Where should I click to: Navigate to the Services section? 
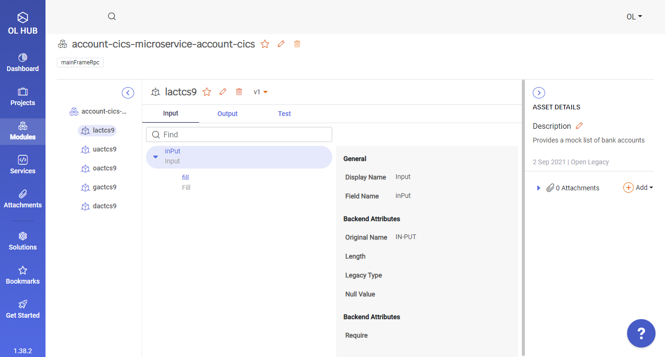pyautogui.click(x=23, y=165)
